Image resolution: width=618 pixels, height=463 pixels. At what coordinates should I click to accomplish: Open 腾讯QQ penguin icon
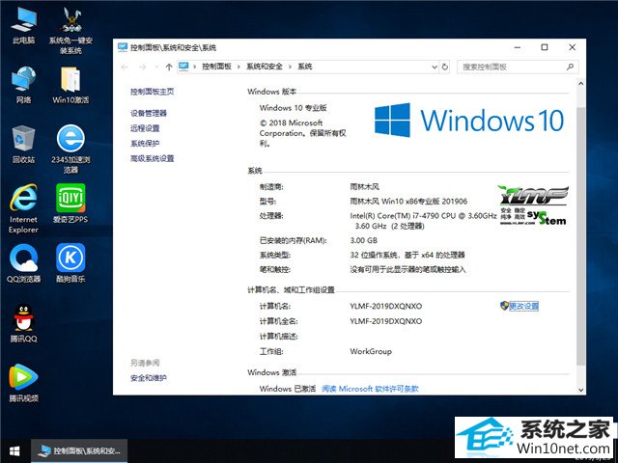click(x=23, y=323)
